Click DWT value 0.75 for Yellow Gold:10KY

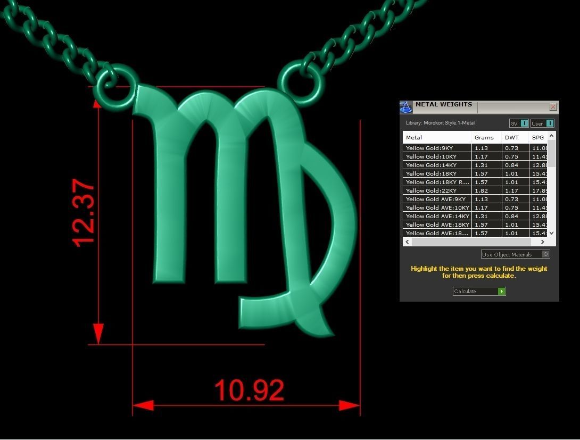click(x=511, y=157)
